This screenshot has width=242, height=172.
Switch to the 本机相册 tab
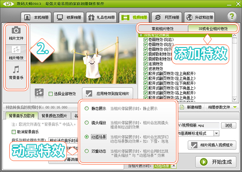[x=36, y=17]
